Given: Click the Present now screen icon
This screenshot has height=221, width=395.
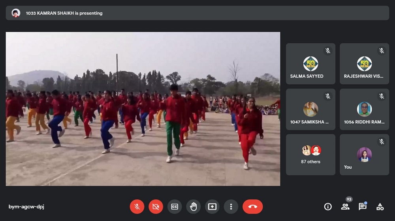Looking at the screenshot, I should click(213, 207).
